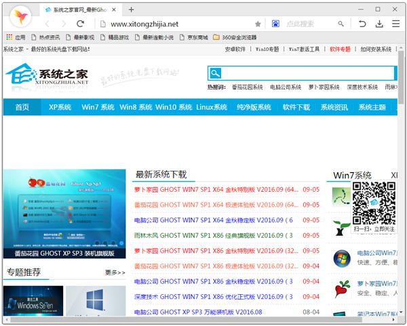Open Baidu paw search engine icon
This screenshot has height=326, width=407.
(275, 24)
